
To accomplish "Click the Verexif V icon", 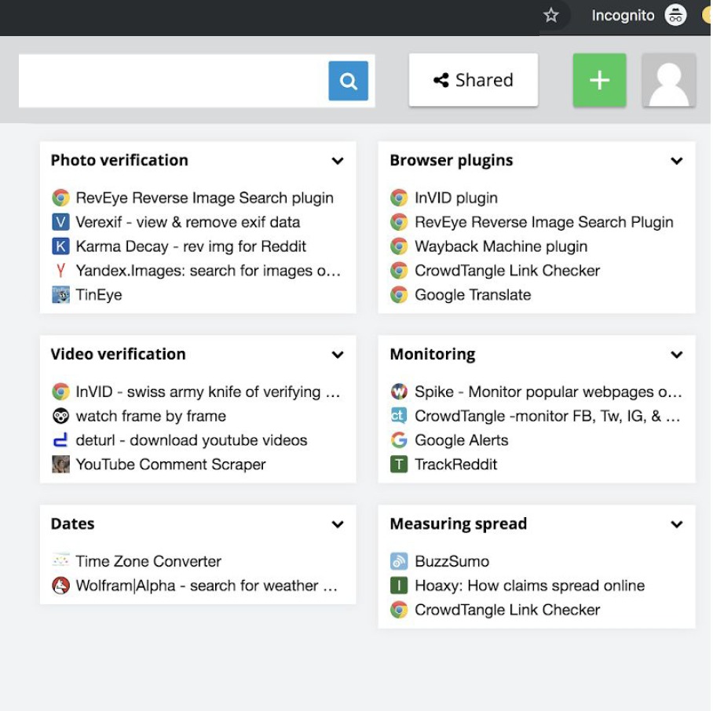I will pos(60,222).
